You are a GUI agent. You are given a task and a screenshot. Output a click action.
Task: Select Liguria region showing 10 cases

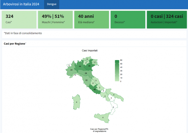click(75, 75)
